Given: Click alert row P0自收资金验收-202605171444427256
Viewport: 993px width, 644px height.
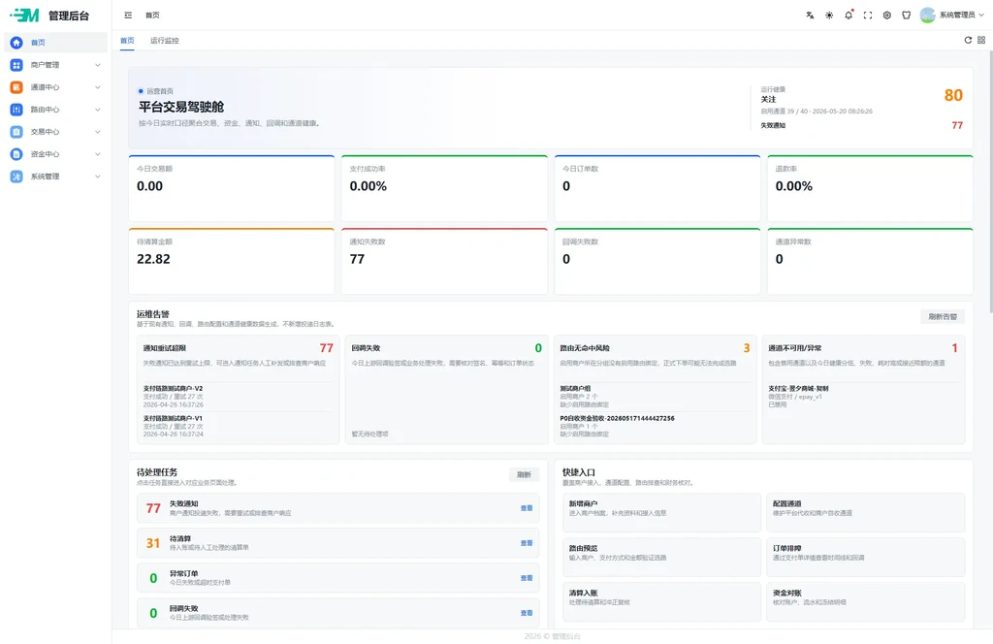Looking at the screenshot, I should pos(655,426).
